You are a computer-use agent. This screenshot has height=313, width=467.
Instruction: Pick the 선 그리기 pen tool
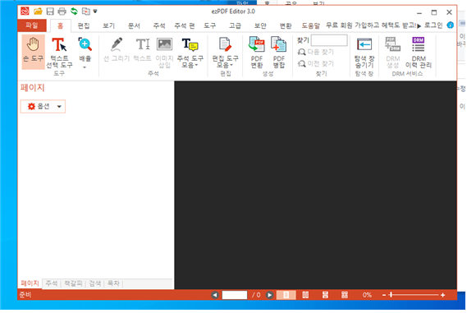click(x=117, y=49)
